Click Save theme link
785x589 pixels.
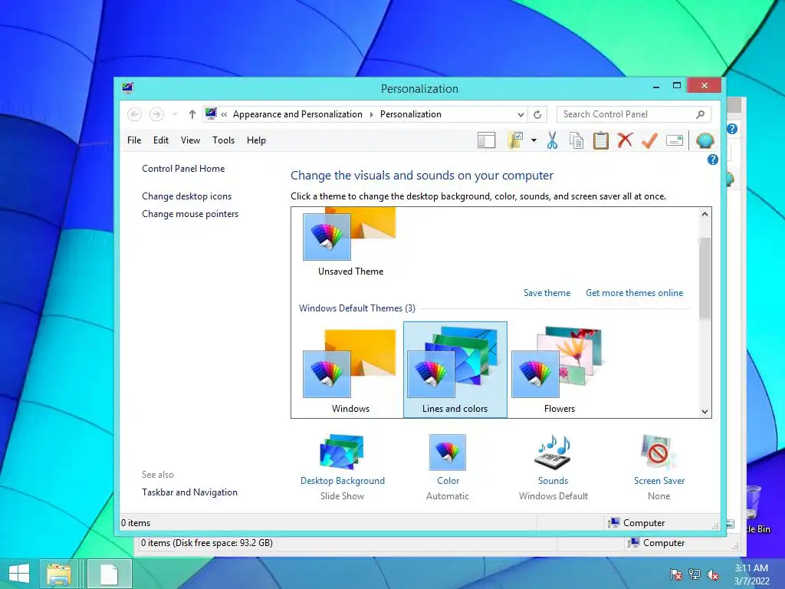pyautogui.click(x=547, y=293)
